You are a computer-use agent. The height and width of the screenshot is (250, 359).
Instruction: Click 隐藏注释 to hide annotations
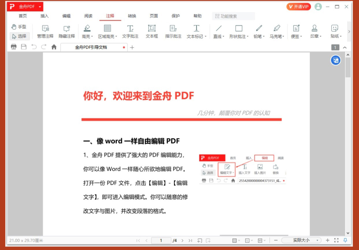pos(67,32)
